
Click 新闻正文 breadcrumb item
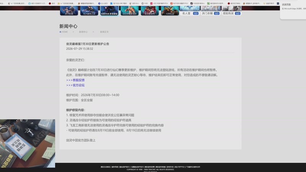pyautogui.click(x=104, y=32)
